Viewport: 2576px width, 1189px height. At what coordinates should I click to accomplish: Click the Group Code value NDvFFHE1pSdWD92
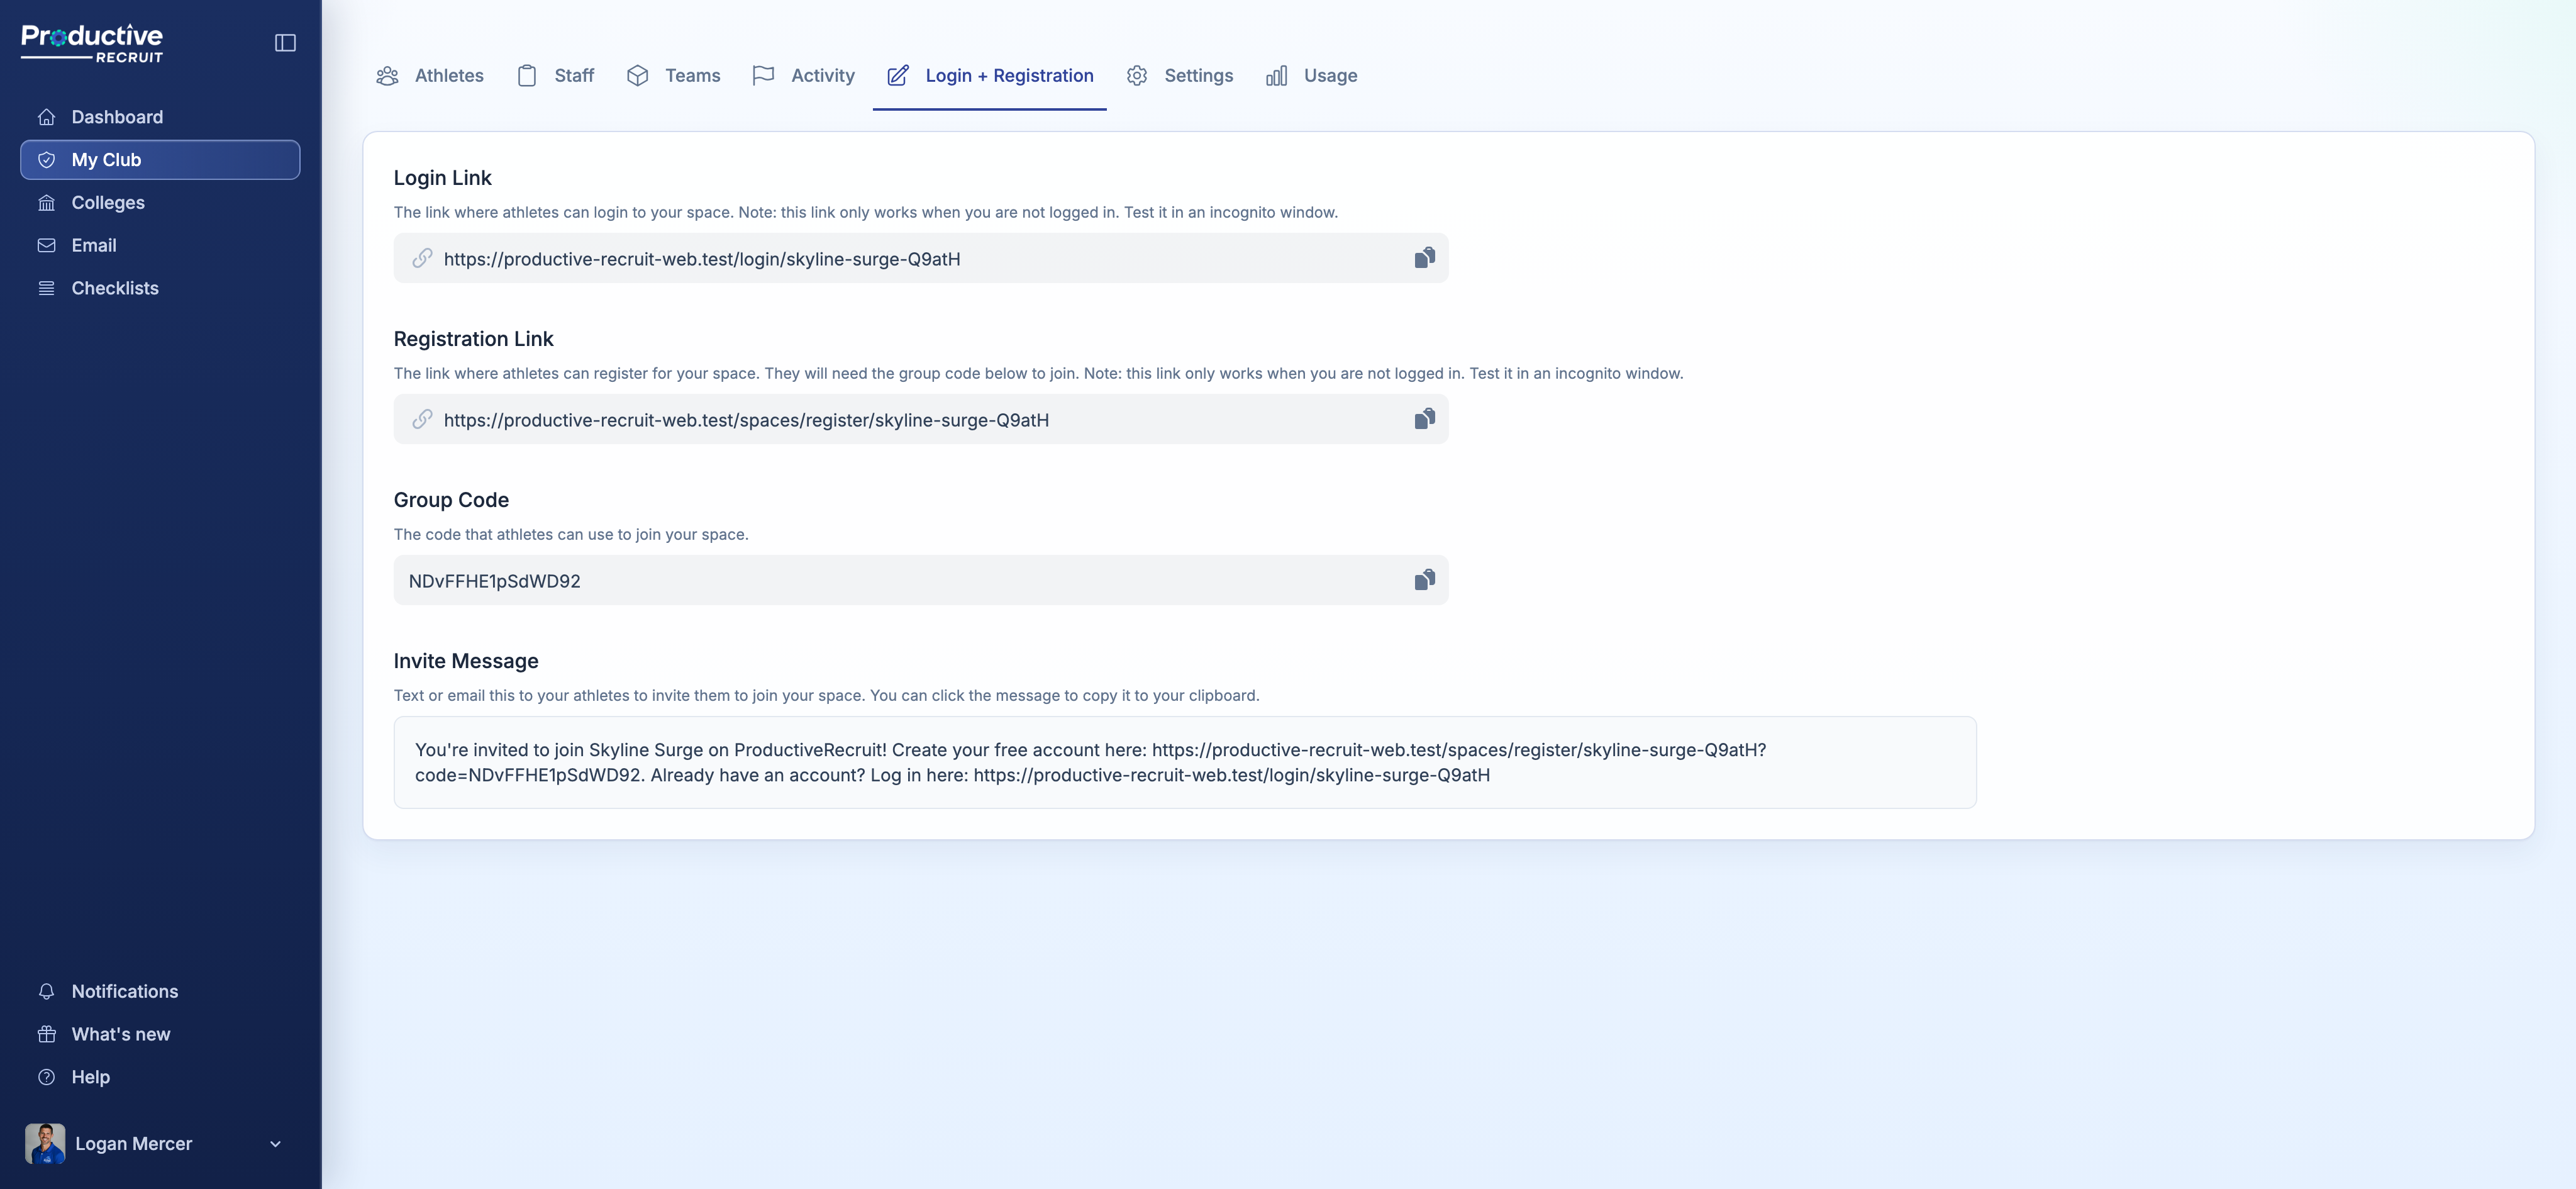494,581
